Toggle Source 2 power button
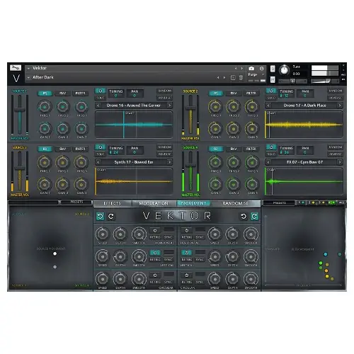Screen dimensions: 354x354 pos(271,91)
